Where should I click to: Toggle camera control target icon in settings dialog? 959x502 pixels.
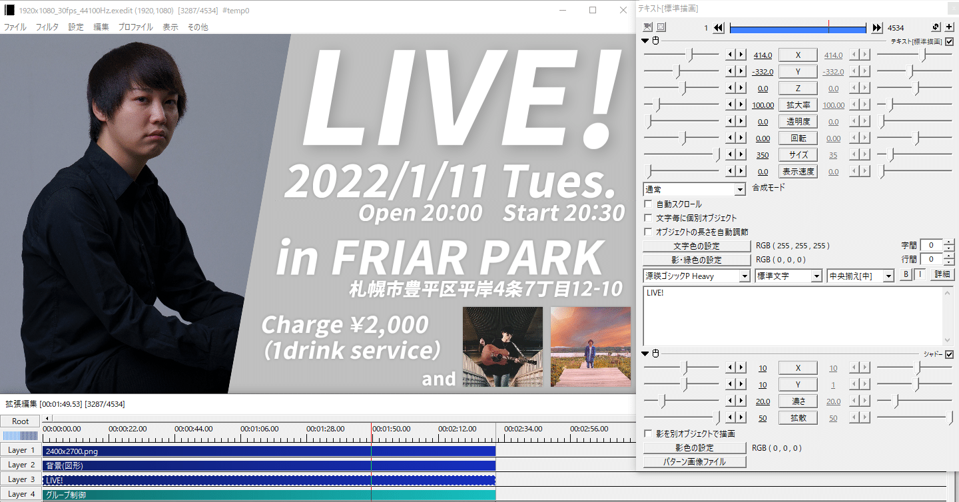[x=648, y=27]
